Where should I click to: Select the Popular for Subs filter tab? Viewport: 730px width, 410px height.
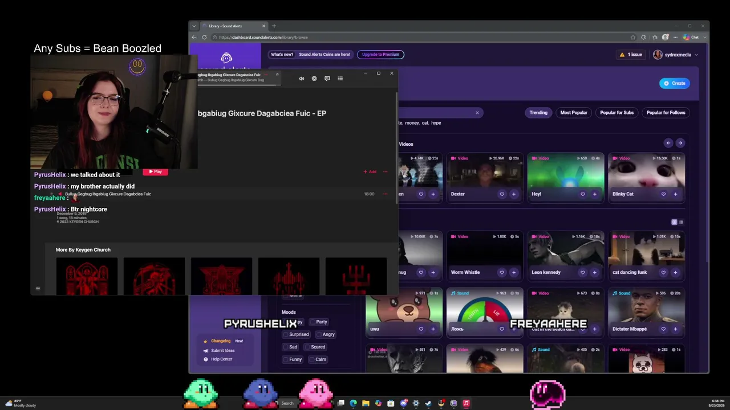617,113
